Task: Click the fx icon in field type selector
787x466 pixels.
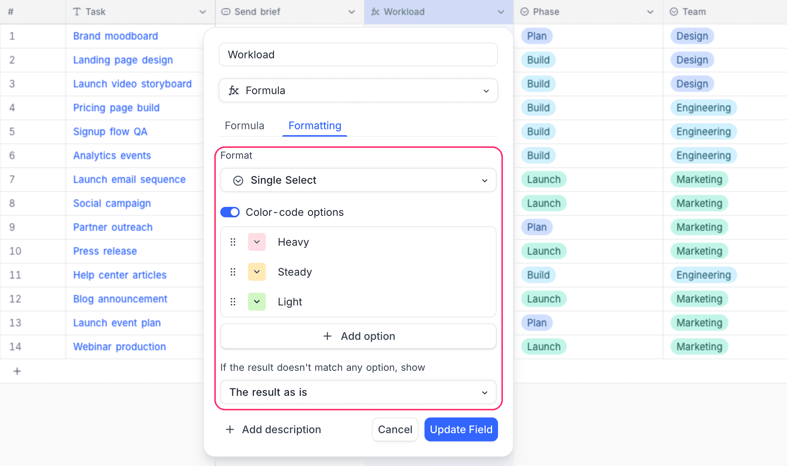Action: (234, 90)
